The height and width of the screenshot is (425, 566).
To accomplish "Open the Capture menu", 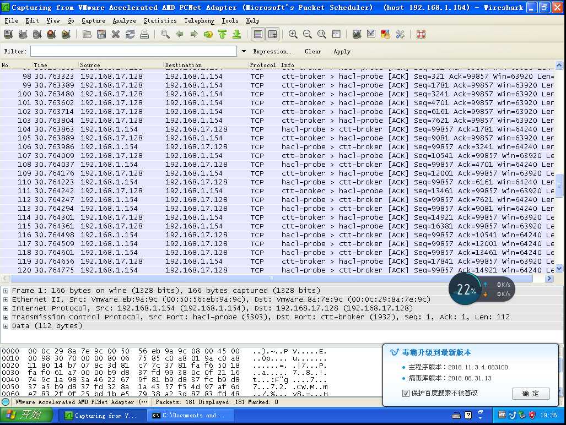I will click(x=93, y=20).
